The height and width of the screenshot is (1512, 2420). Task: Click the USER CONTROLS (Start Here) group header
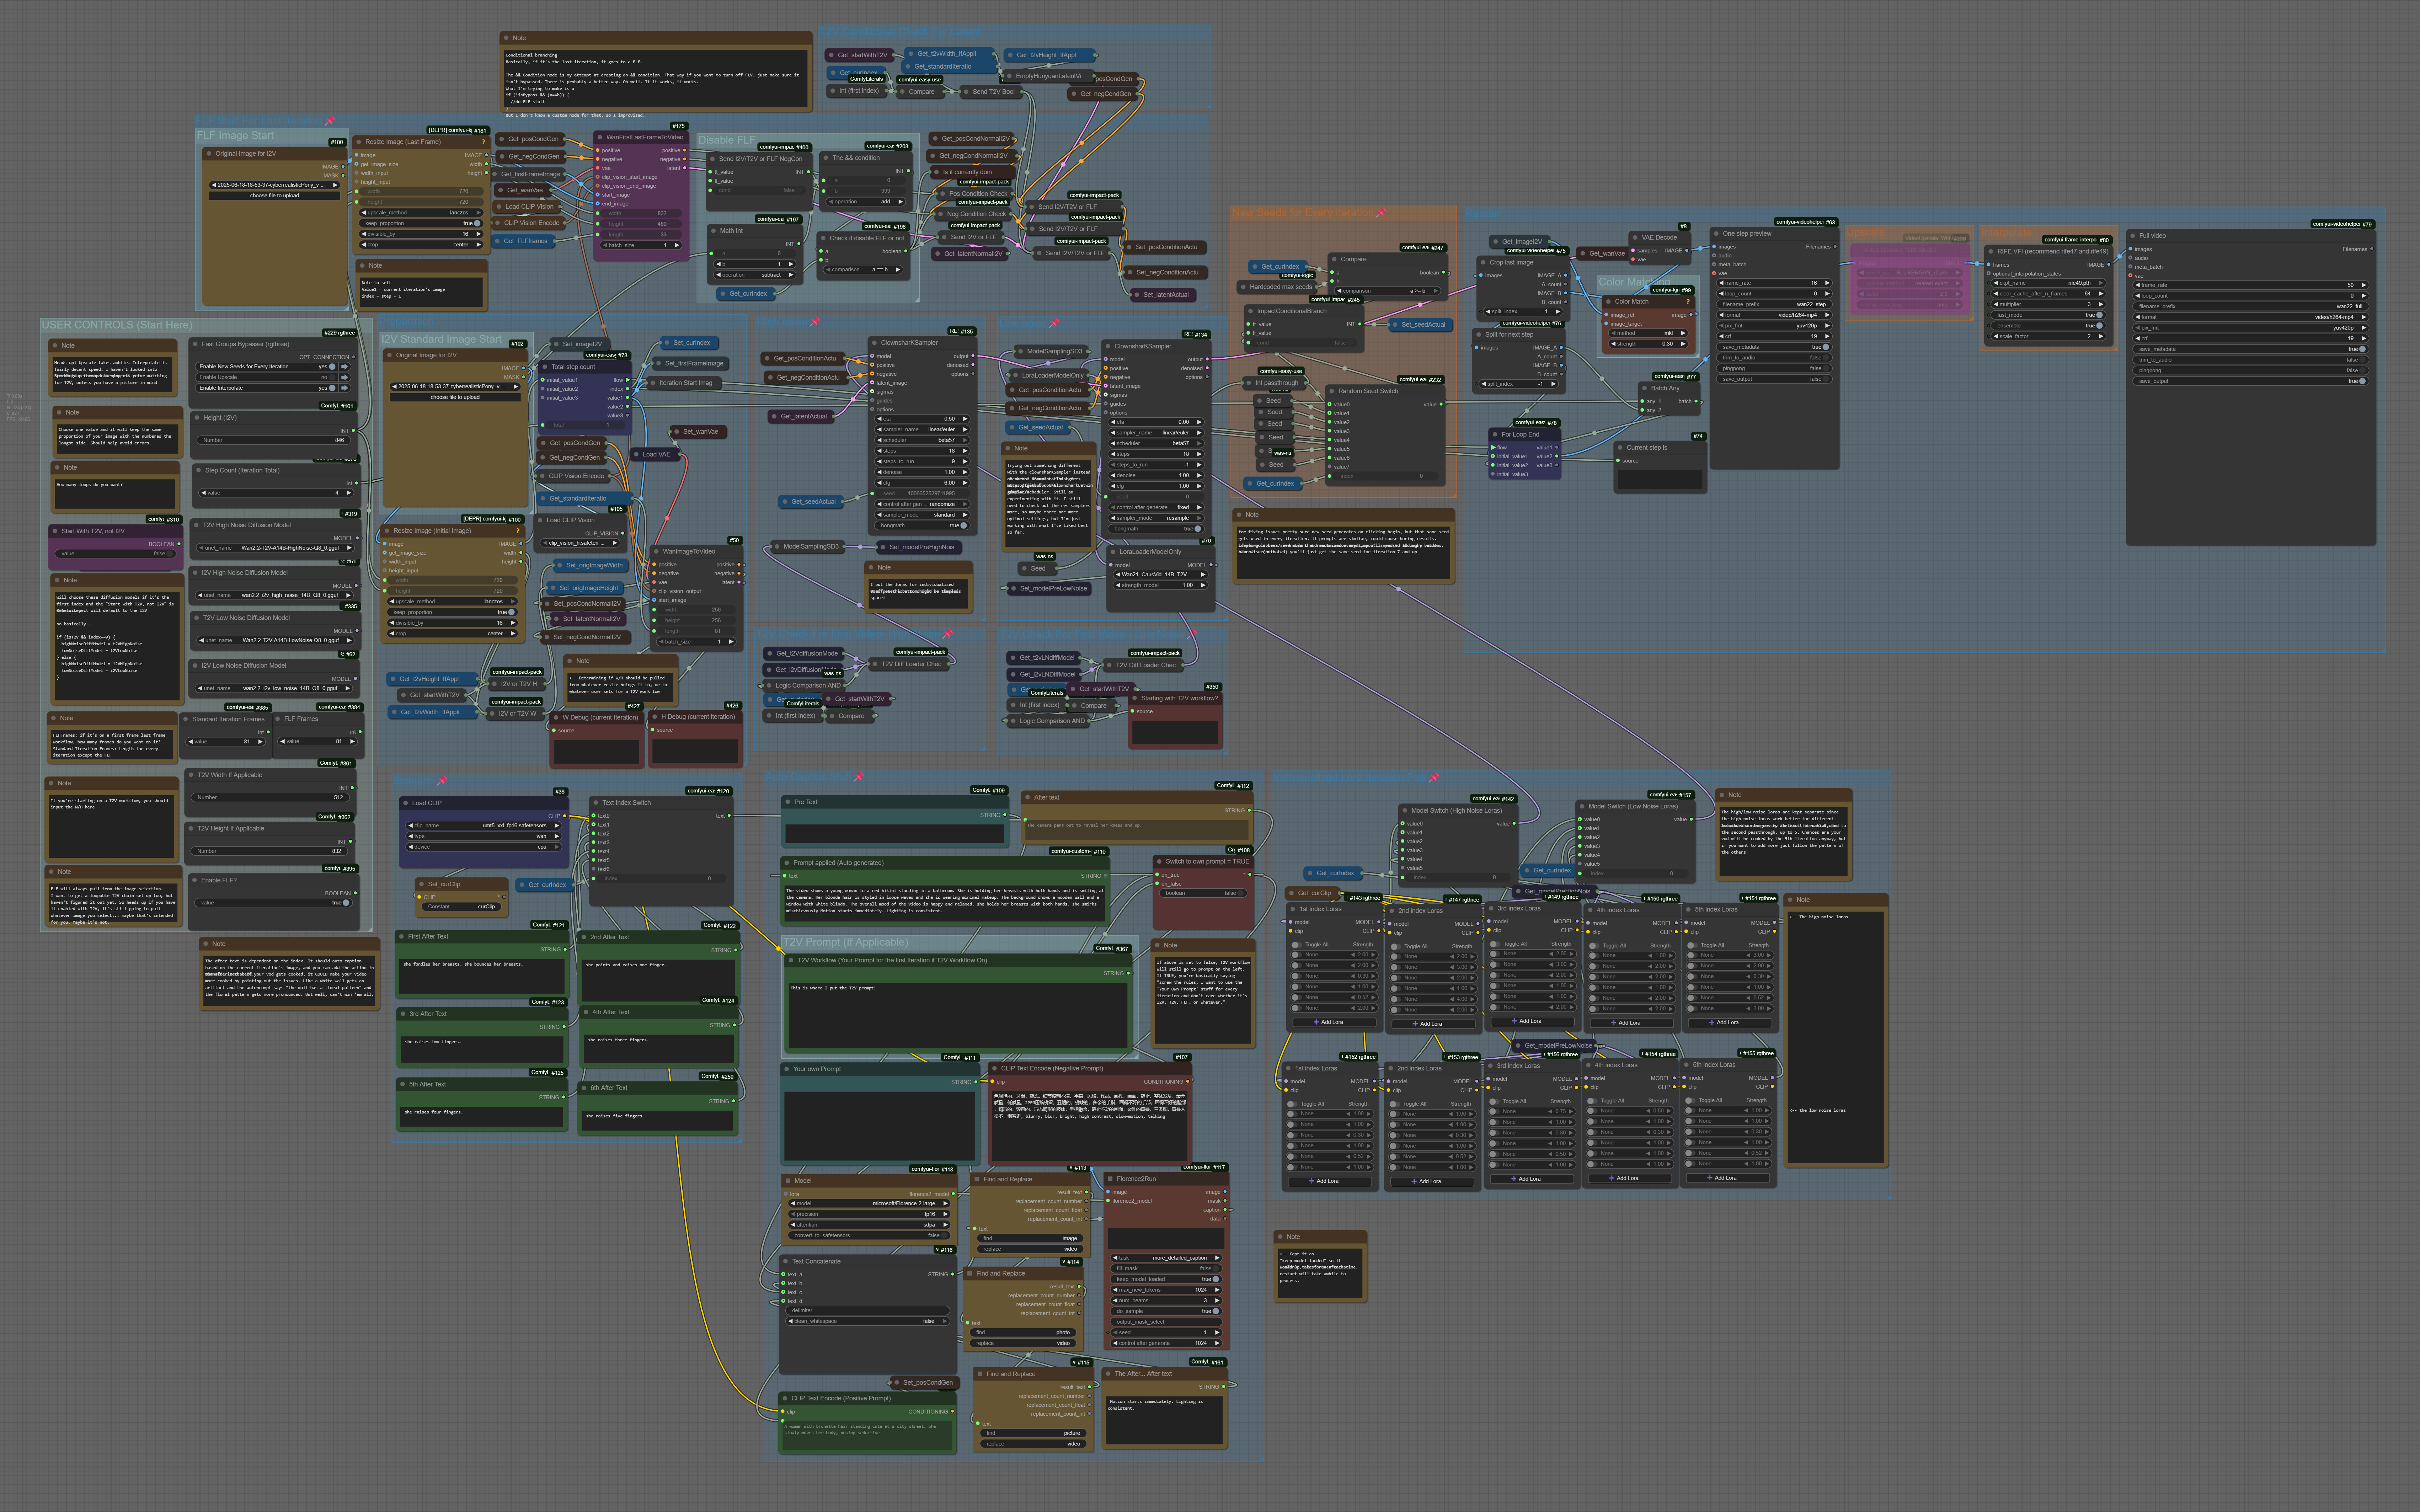pyautogui.click(x=117, y=325)
